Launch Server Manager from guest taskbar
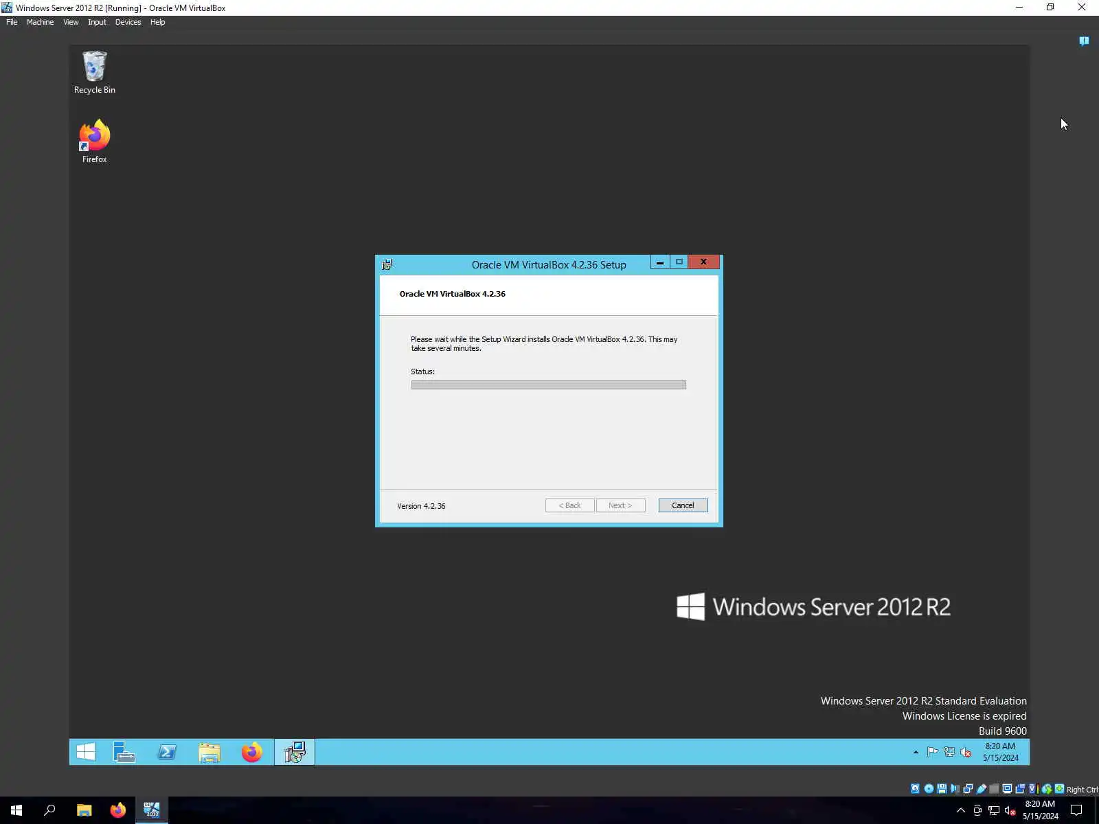 coord(124,752)
